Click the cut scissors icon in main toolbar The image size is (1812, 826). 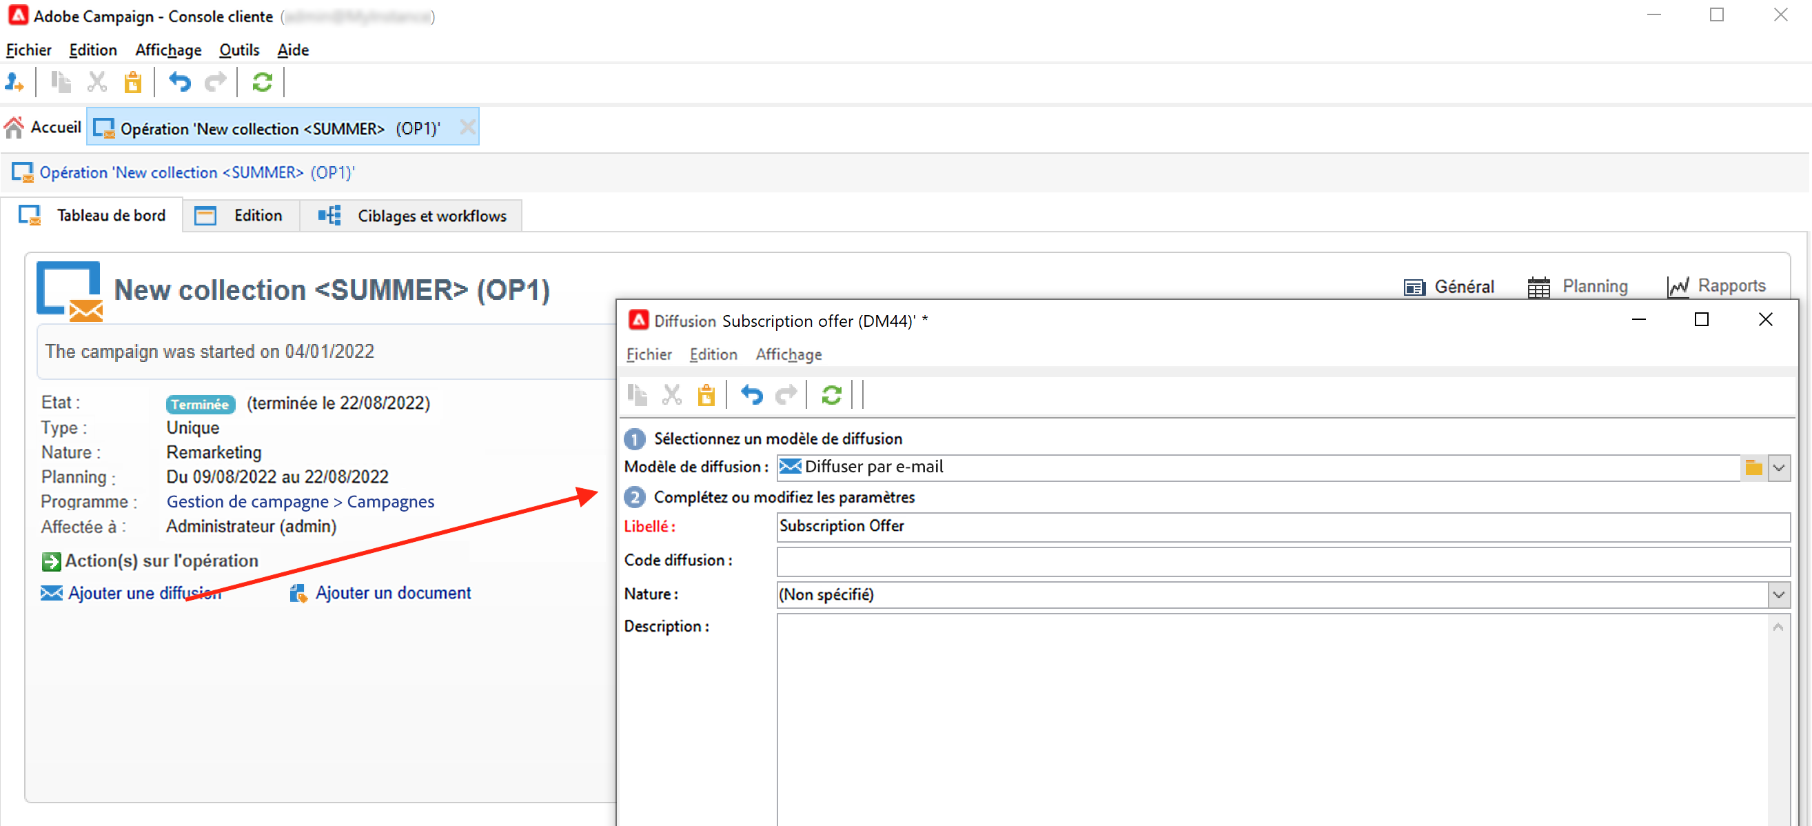97,82
